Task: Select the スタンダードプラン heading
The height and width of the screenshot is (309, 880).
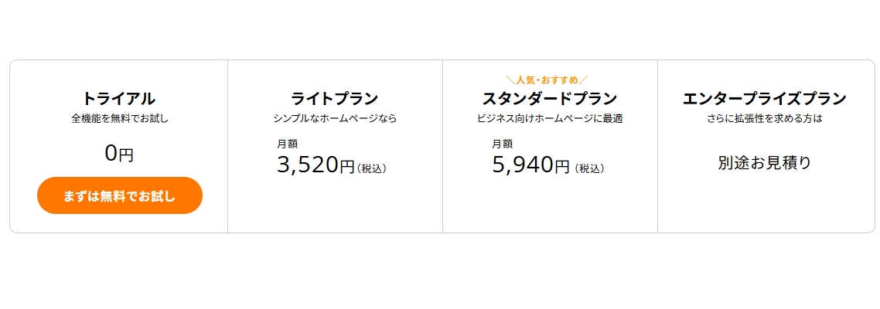Action: tap(549, 99)
